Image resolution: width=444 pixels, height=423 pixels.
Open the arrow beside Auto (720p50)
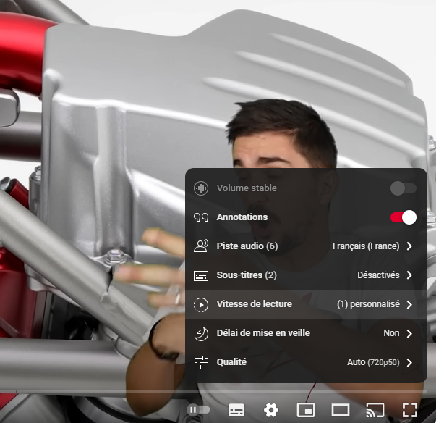[x=409, y=362]
